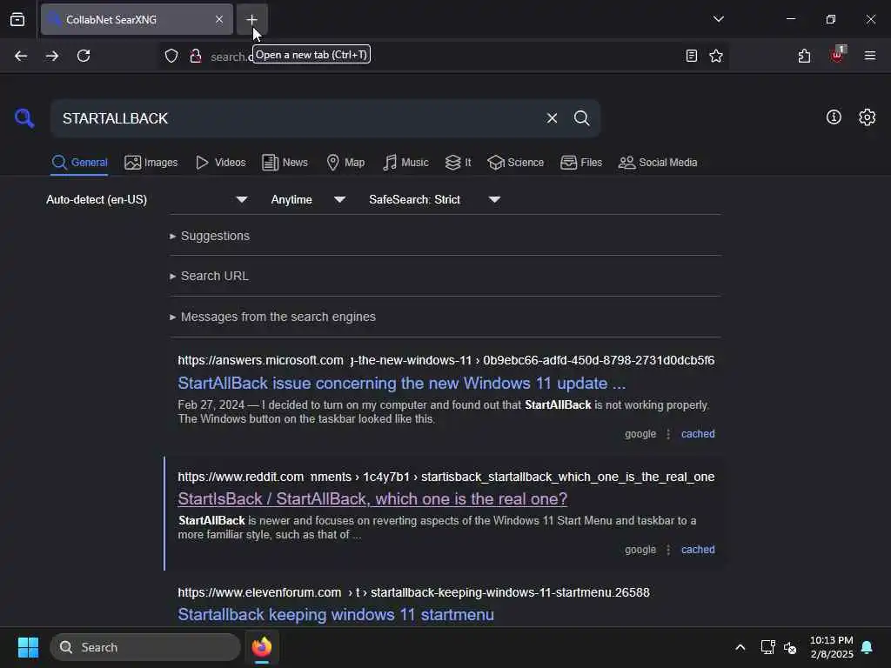Image resolution: width=891 pixels, height=668 pixels.
Task: Select the General category tab
Action: tap(79, 163)
